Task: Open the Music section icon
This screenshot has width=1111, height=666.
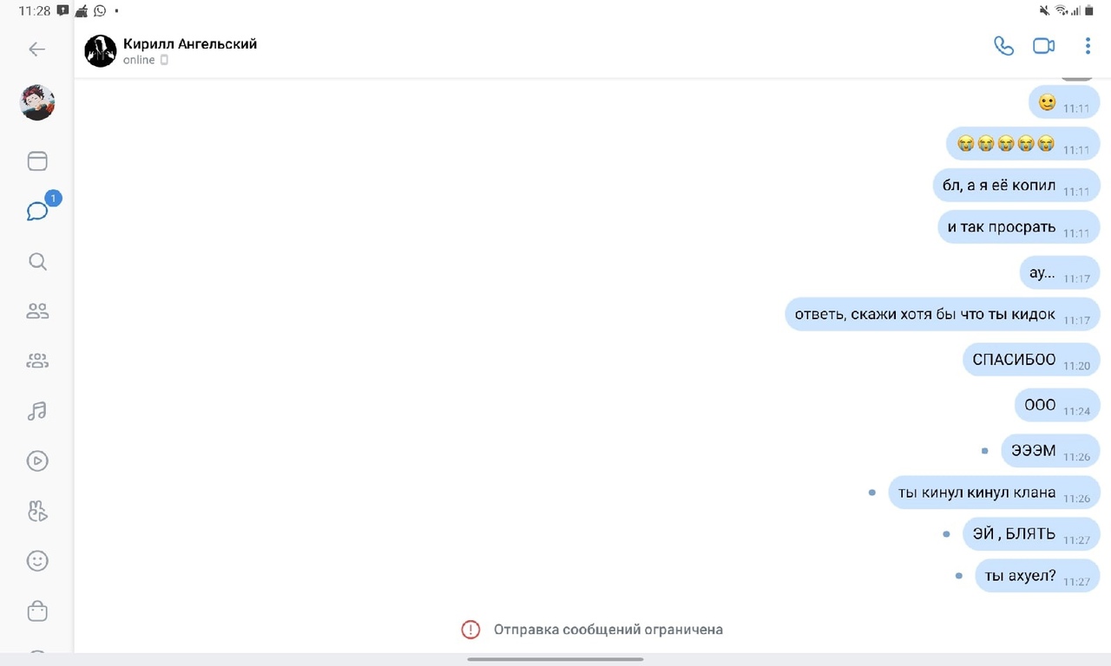Action: coord(37,411)
